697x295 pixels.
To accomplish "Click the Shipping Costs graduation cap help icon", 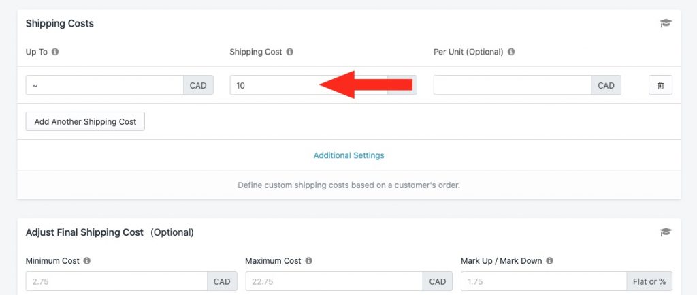I will pos(666,23).
